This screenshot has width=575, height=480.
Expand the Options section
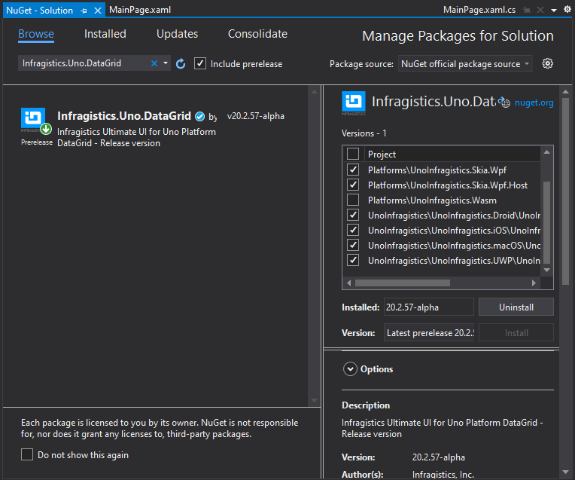tap(350, 368)
